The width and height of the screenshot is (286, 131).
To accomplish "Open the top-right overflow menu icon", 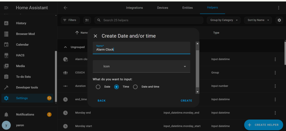I will 278,8.
